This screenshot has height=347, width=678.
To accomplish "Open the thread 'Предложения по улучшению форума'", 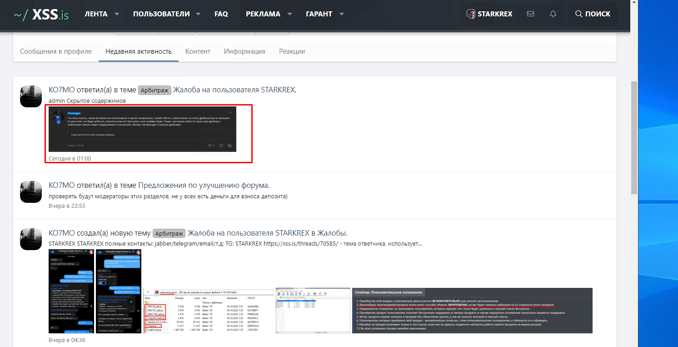I will pos(204,186).
